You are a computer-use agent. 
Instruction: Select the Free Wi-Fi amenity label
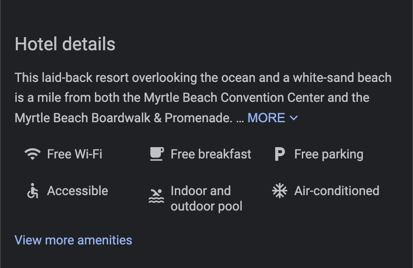(x=75, y=154)
